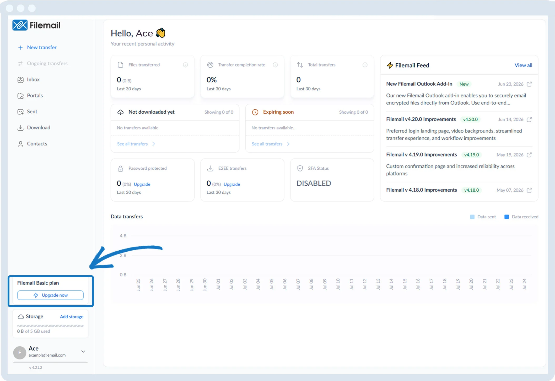The width and height of the screenshot is (555, 381).
Task: Click the Portals icon in sidebar
Action: 20,96
